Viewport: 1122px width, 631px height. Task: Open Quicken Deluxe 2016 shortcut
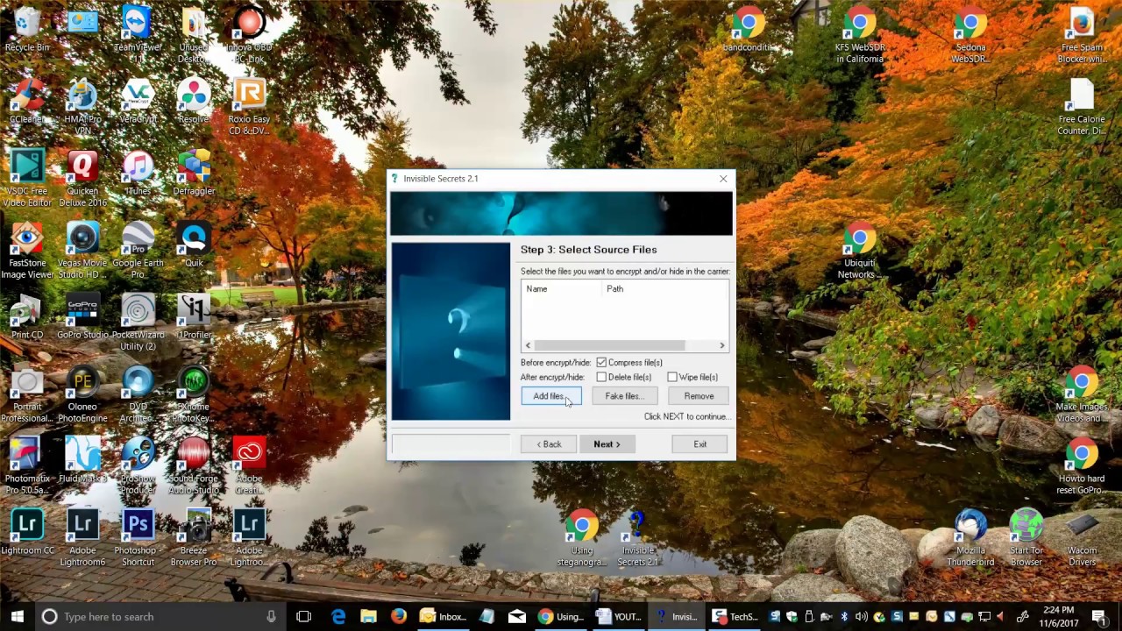point(82,179)
